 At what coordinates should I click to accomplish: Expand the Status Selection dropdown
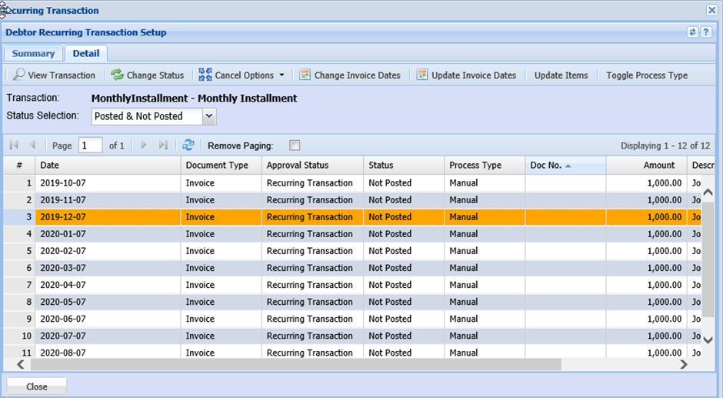point(209,116)
